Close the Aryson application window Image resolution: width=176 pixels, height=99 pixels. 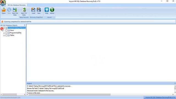click(x=173, y=1)
